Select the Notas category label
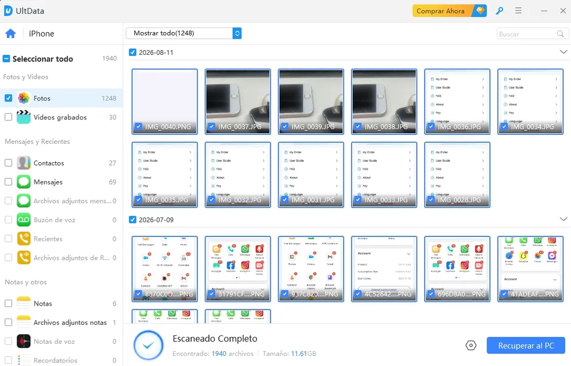Image resolution: width=571 pixels, height=366 pixels. (43, 304)
